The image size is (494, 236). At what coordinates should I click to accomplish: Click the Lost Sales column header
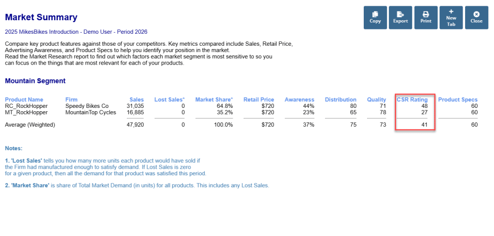[169, 100]
